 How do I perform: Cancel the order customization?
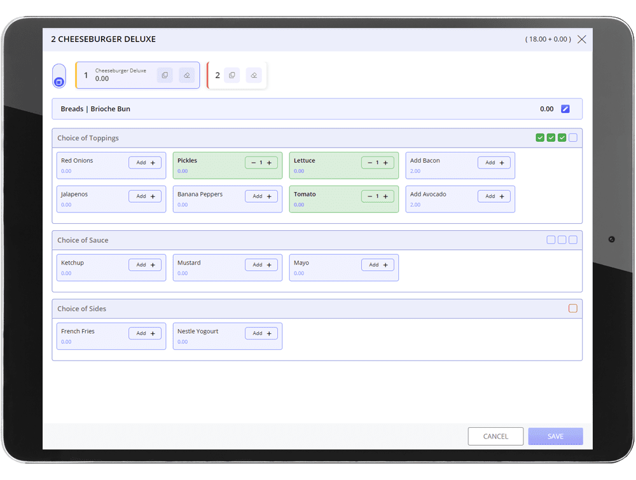pyautogui.click(x=495, y=436)
